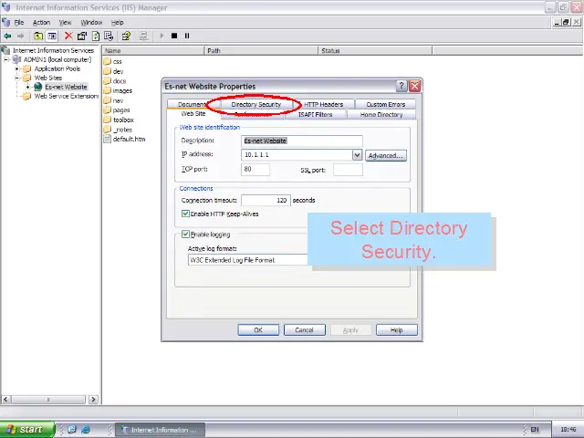
Task: Switch to the Home Directory tab
Action: point(381,114)
